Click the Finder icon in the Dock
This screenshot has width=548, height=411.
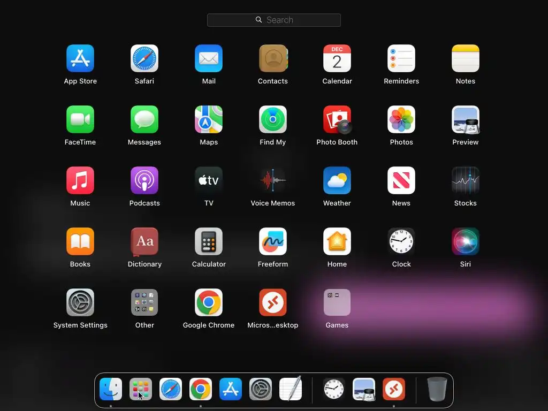[x=111, y=389]
